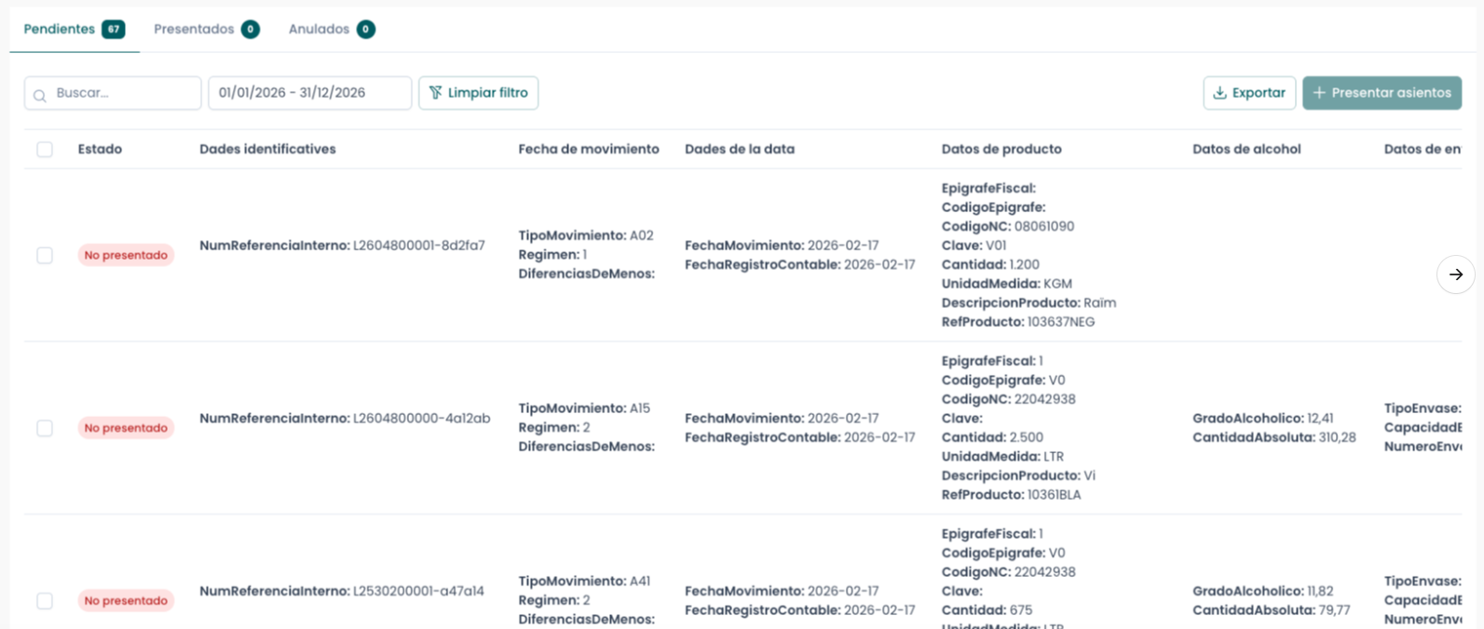Click the search magnifier icon

tap(40, 95)
